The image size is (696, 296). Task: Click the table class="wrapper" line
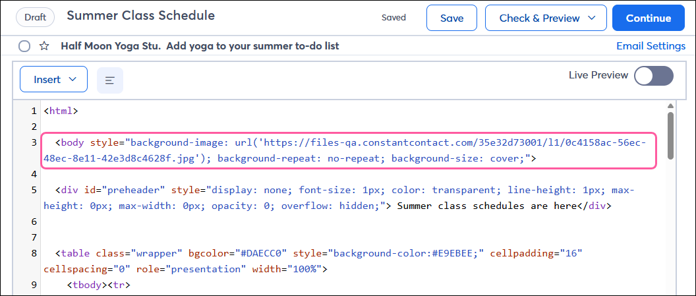click(313, 261)
